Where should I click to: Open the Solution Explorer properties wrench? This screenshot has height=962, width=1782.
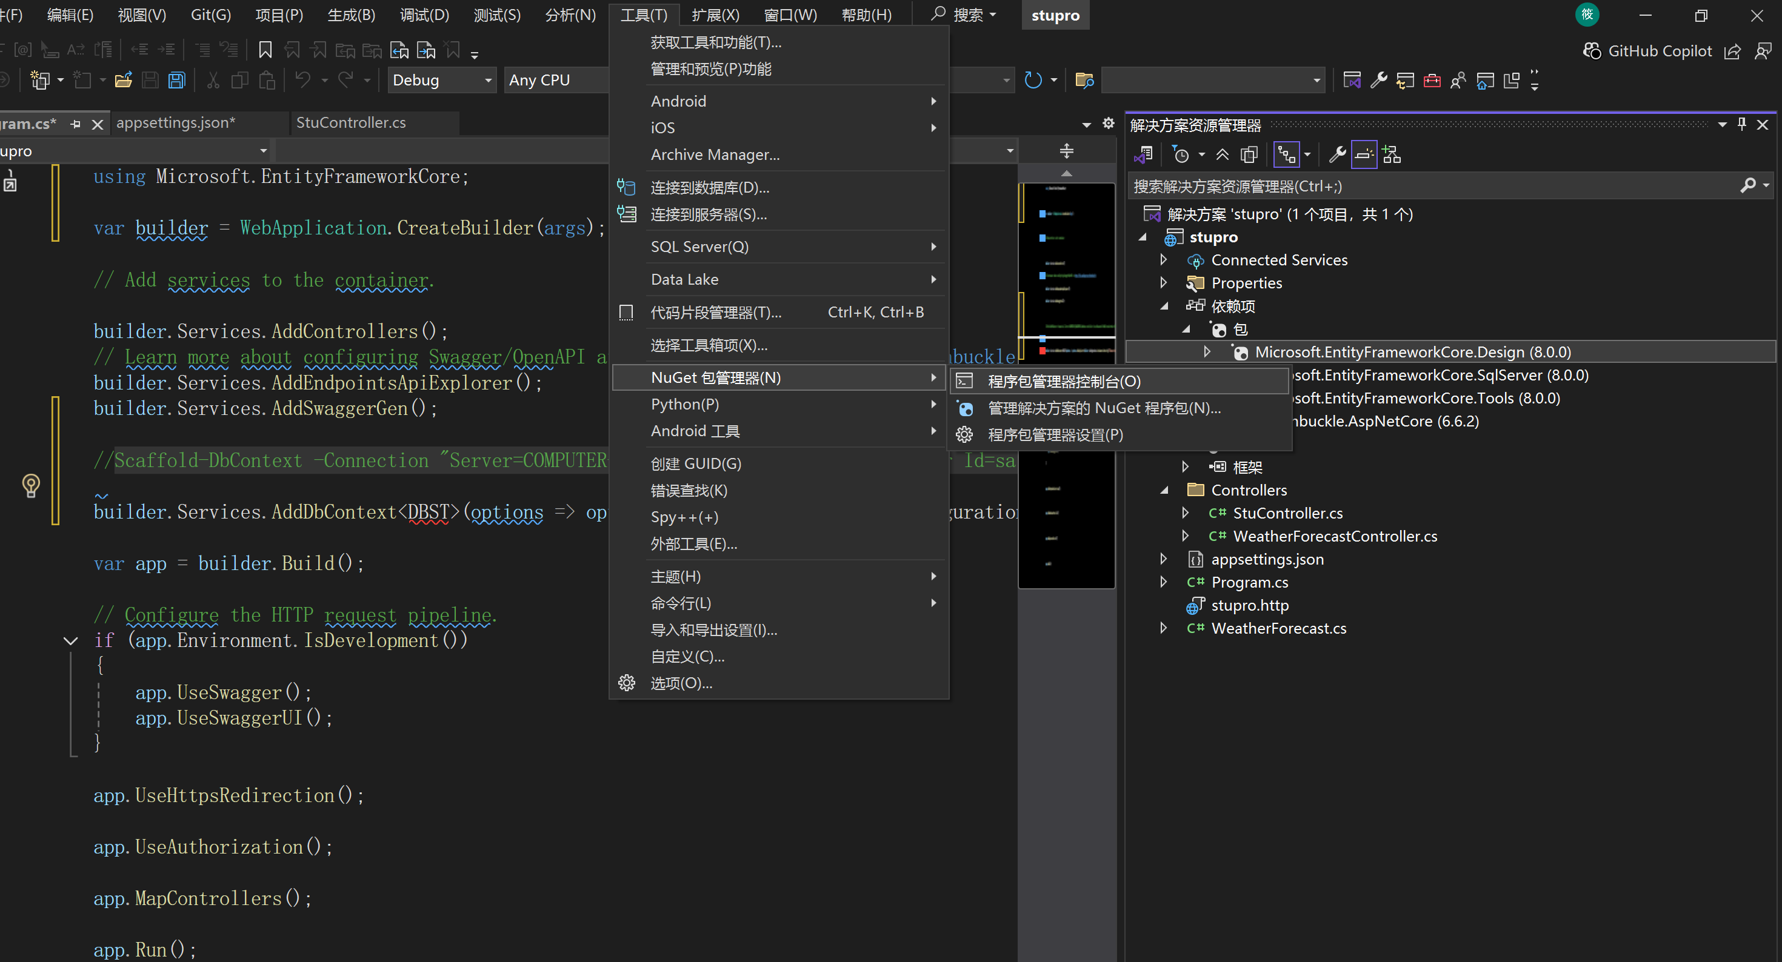coord(1337,154)
